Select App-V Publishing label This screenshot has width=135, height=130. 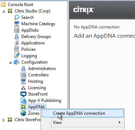44,101
